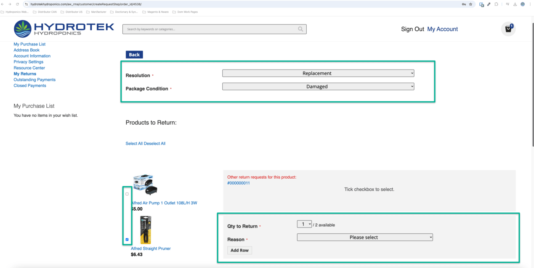Click 'Tick checkbox to select.' text
Screen dimensions: 534x268
pos(369,190)
